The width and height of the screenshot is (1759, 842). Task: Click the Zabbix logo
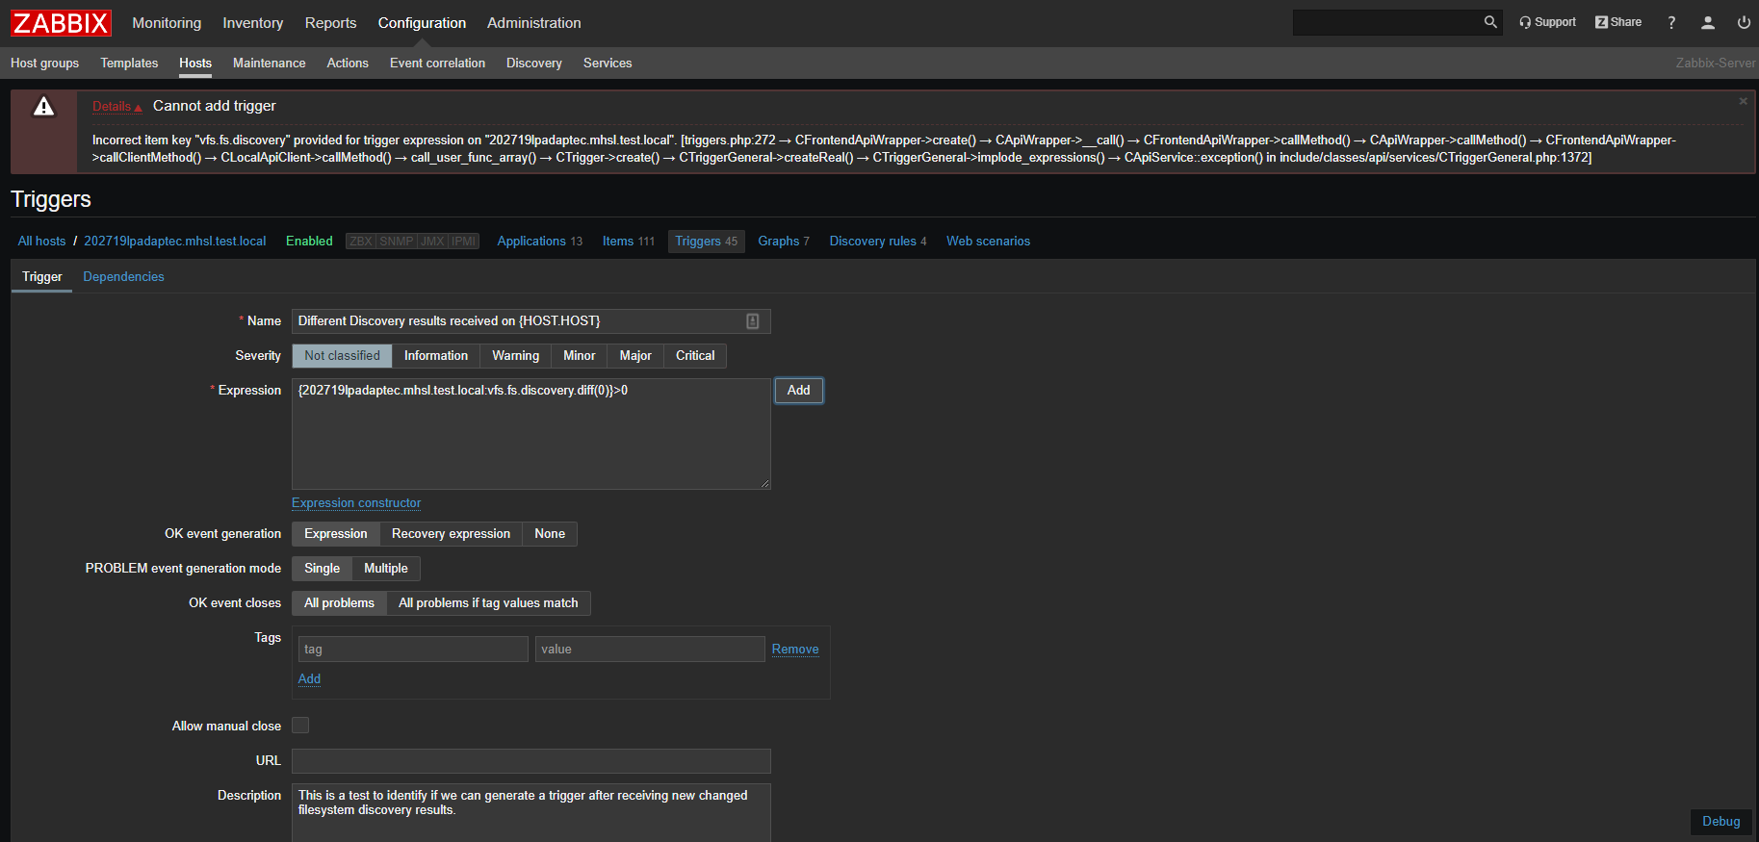pos(61,23)
